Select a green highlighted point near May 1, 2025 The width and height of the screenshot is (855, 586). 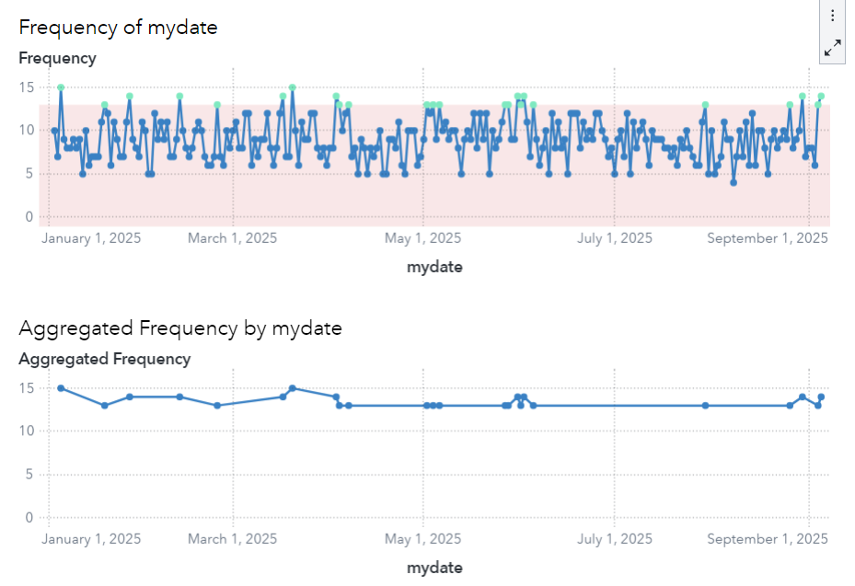tap(428, 103)
